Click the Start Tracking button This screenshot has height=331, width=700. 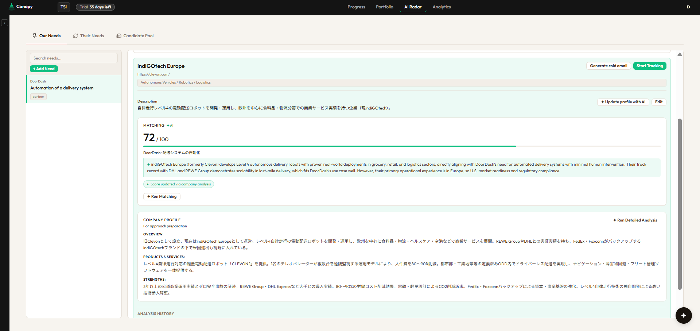pyautogui.click(x=650, y=66)
